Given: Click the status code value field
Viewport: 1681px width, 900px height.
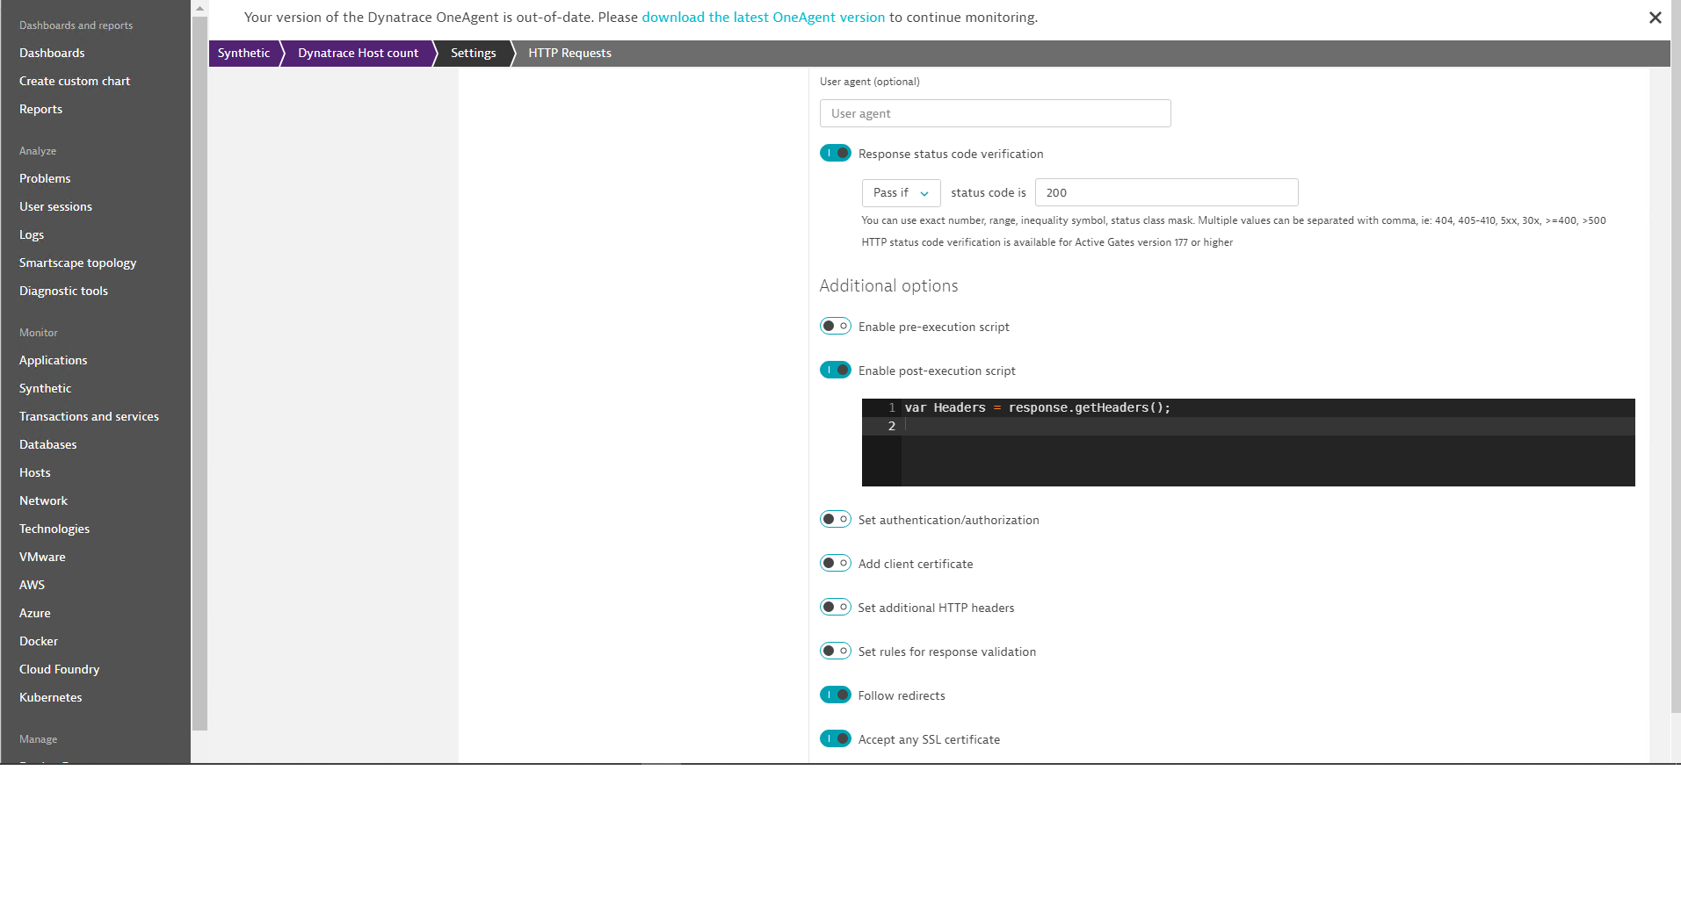Looking at the screenshot, I should click(1166, 193).
